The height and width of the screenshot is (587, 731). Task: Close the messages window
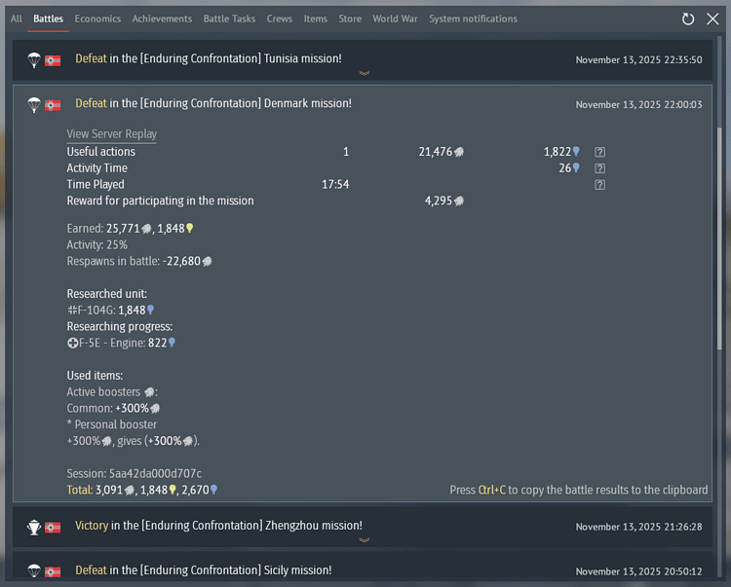point(712,18)
